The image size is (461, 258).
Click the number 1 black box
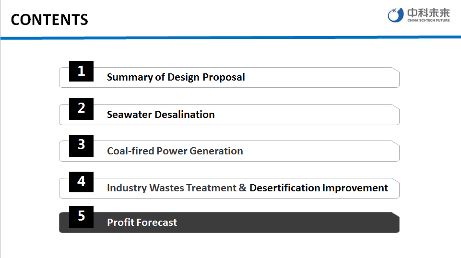pos(81,71)
